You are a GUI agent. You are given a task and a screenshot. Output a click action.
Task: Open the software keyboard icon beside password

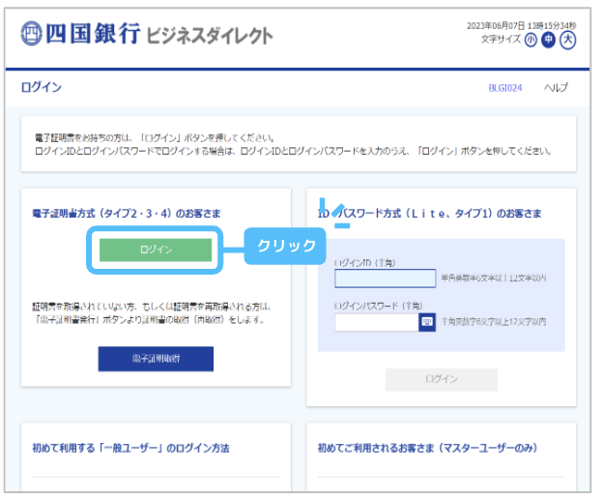(x=427, y=322)
